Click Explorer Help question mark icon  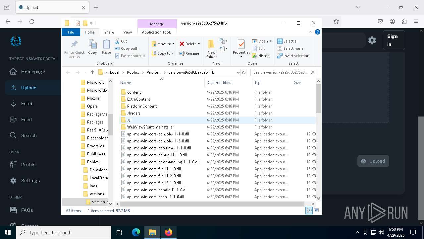(317, 32)
